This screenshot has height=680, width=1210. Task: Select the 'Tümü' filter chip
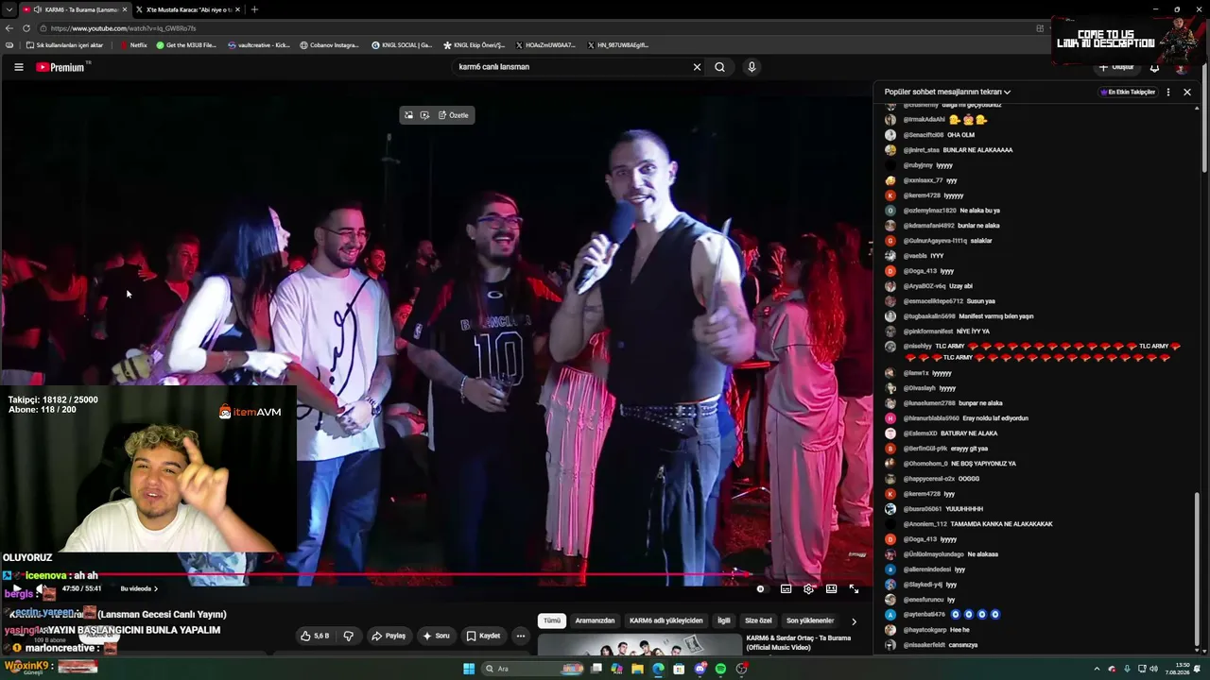point(552,620)
